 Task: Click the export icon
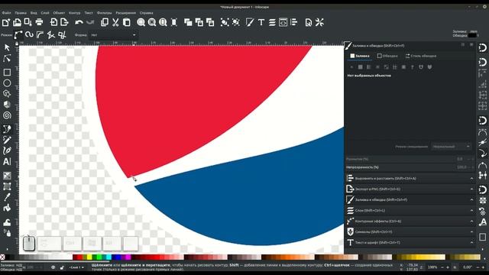pyautogui.click(x=64, y=22)
